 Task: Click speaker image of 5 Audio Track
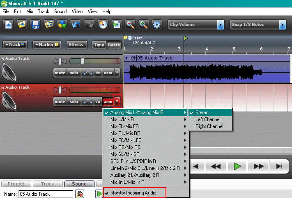[9, 72]
